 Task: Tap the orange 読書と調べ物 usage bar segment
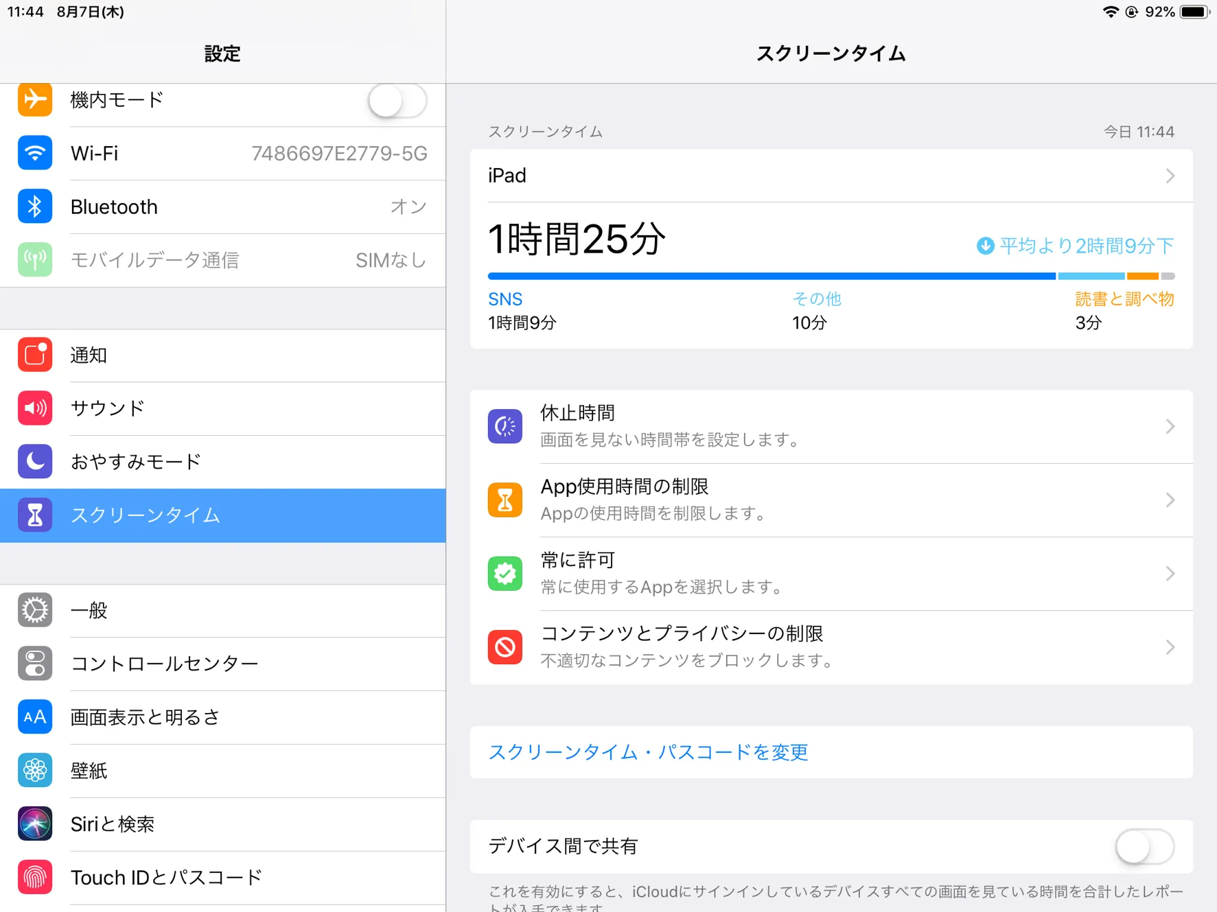[1144, 277]
